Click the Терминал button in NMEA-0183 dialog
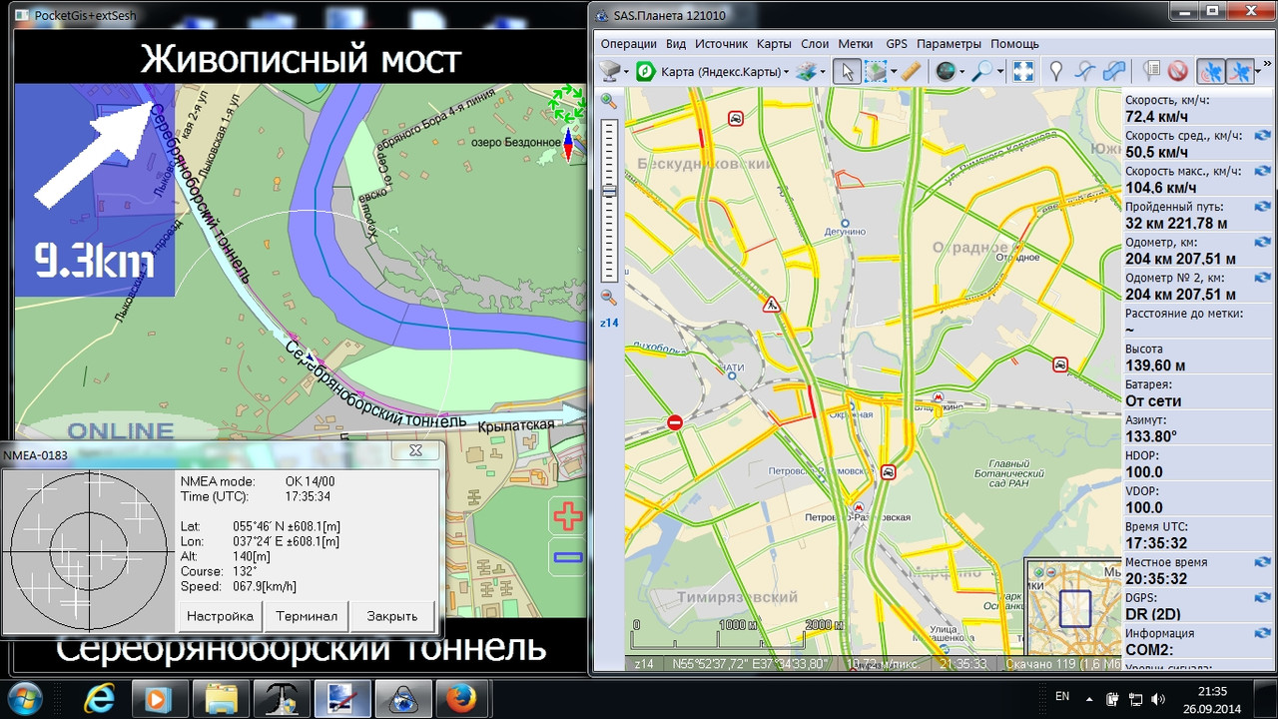 click(307, 616)
